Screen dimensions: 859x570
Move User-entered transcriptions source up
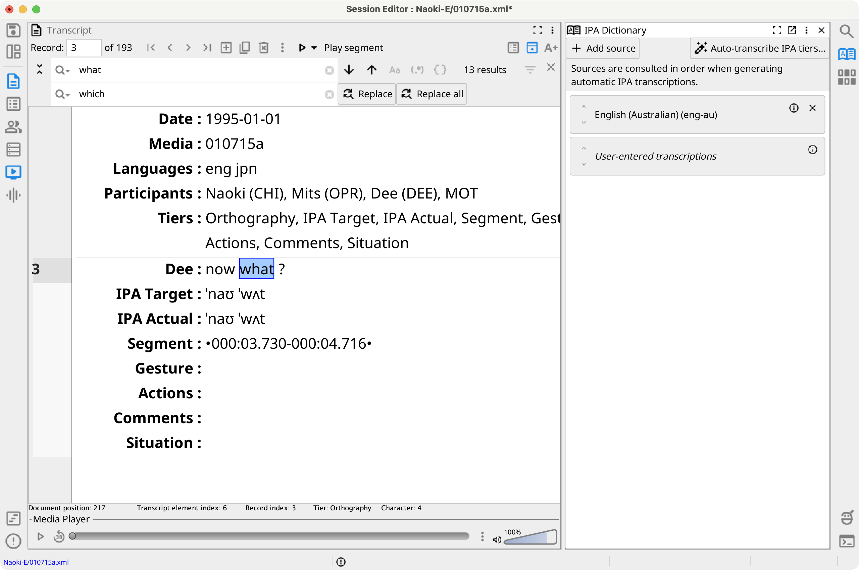[x=584, y=148]
